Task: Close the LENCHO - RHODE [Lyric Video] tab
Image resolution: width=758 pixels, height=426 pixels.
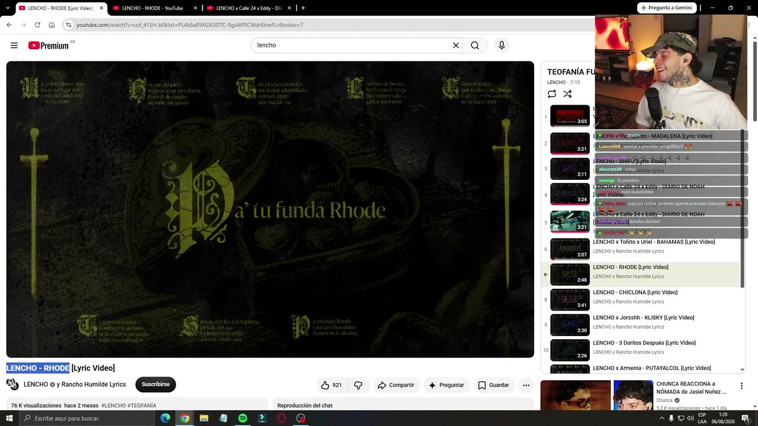Action: click(101, 8)
